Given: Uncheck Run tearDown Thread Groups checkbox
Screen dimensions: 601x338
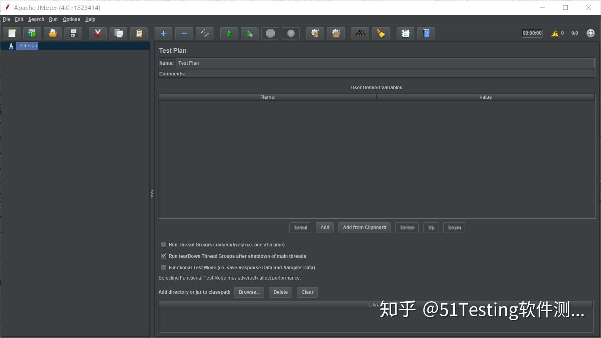Looking at the screenshot, I should click(163, 256).
